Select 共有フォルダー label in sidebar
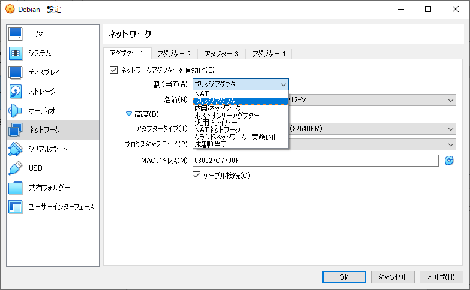Viewport: 470px width, 290px height. pyautogui.click(x=49, y=188)
